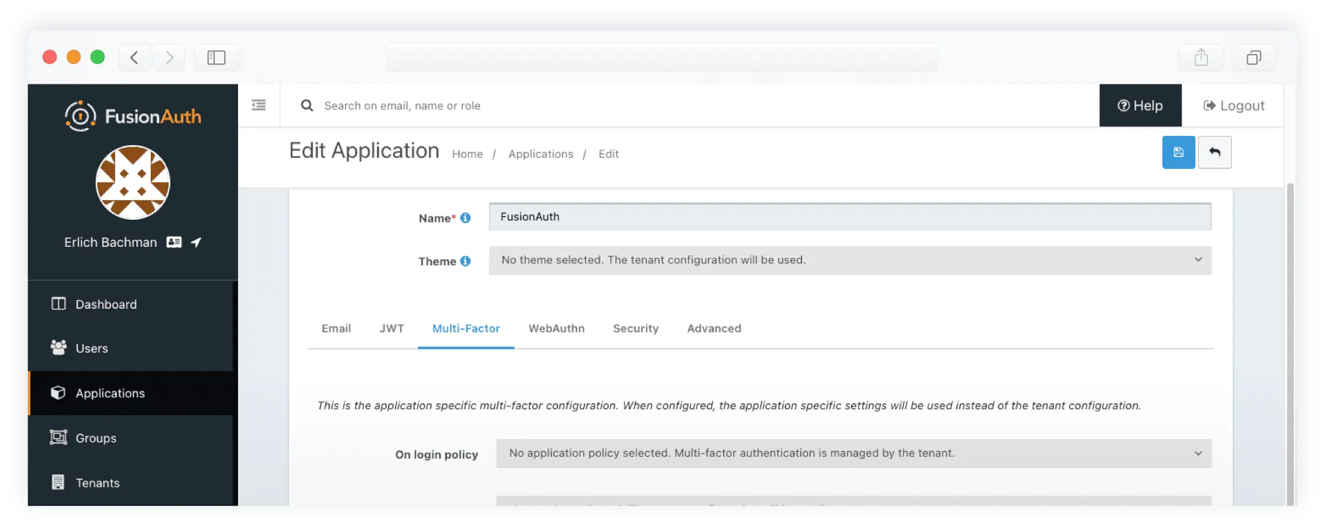Click the location arrow icon beside Erlich Bachman

196,242
